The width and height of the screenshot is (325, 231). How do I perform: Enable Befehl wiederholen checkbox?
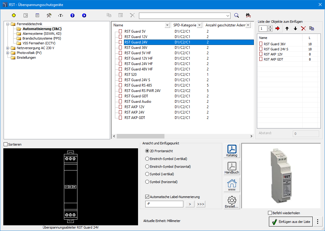(270, 213)
